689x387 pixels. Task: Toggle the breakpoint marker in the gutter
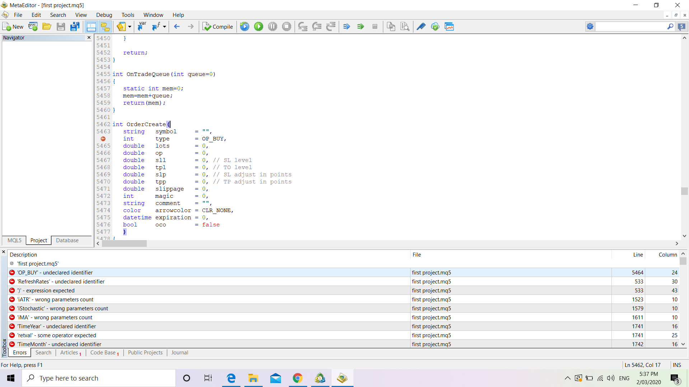(103, 139)
